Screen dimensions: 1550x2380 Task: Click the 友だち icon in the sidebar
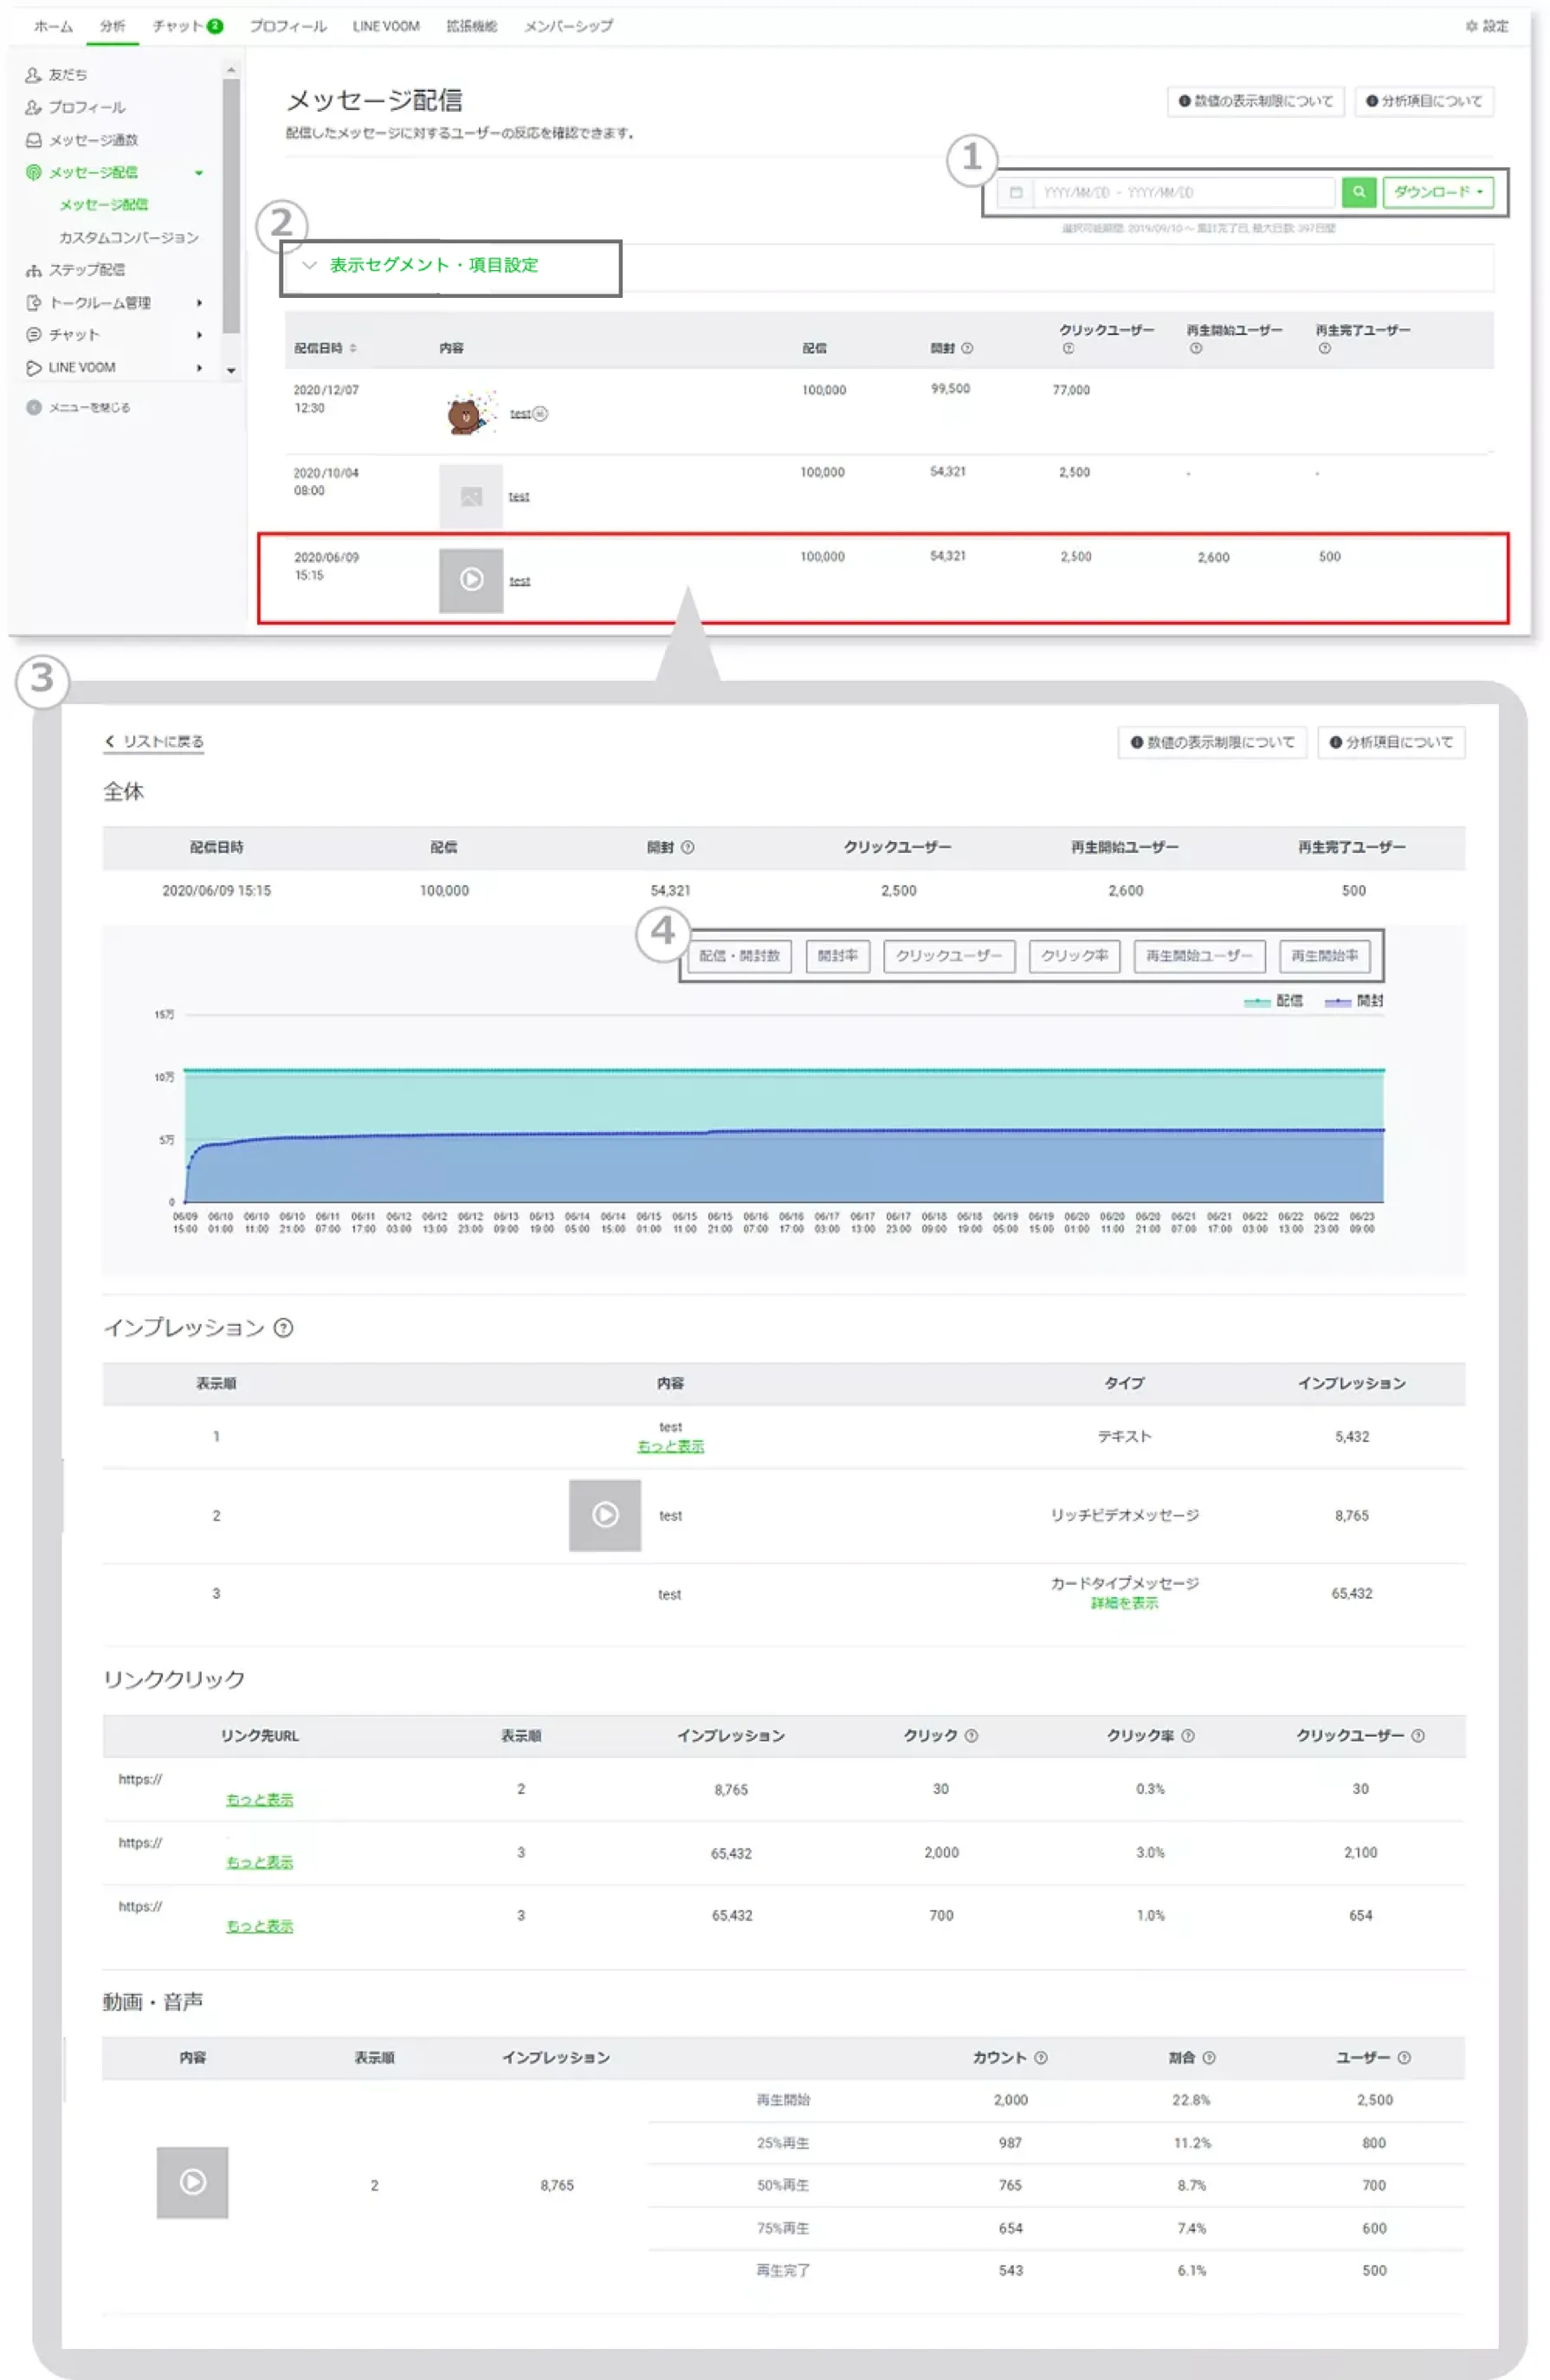[33, 75]
